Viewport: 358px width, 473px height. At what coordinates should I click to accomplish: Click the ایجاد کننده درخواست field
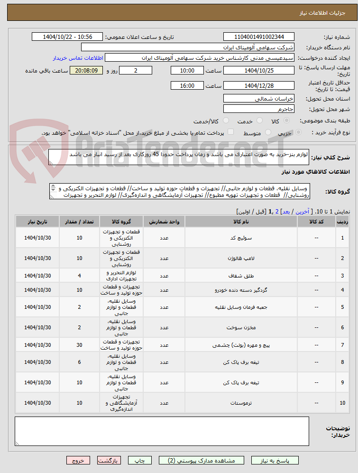[199, 58]
